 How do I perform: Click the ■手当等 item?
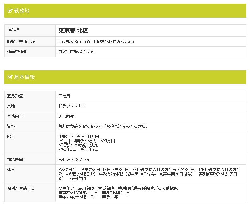[110, 197]
